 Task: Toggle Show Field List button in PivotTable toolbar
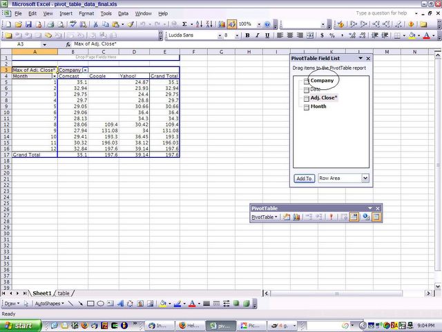(376, 216)
